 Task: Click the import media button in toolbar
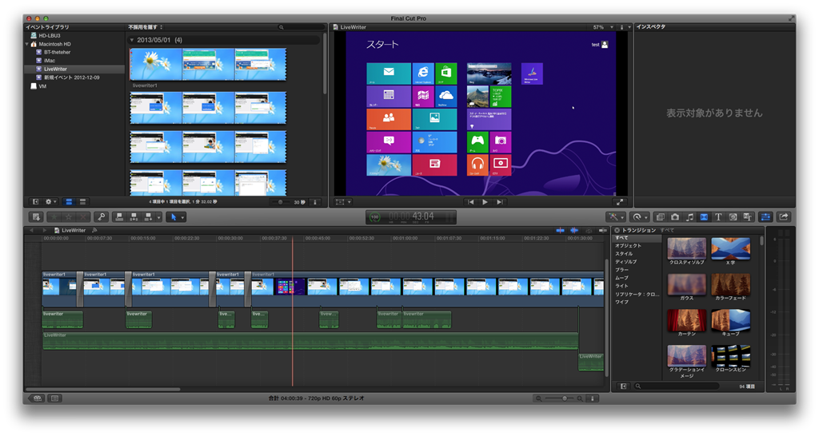coord(36,217)
